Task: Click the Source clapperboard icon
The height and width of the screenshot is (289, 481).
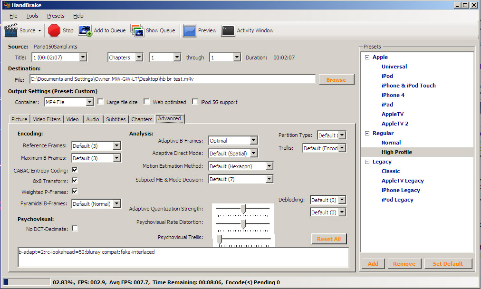Action: tap(11, 30)
